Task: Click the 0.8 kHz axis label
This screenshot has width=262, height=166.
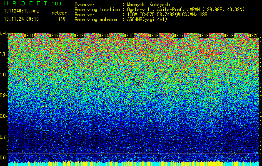Action: pos(3,116)
